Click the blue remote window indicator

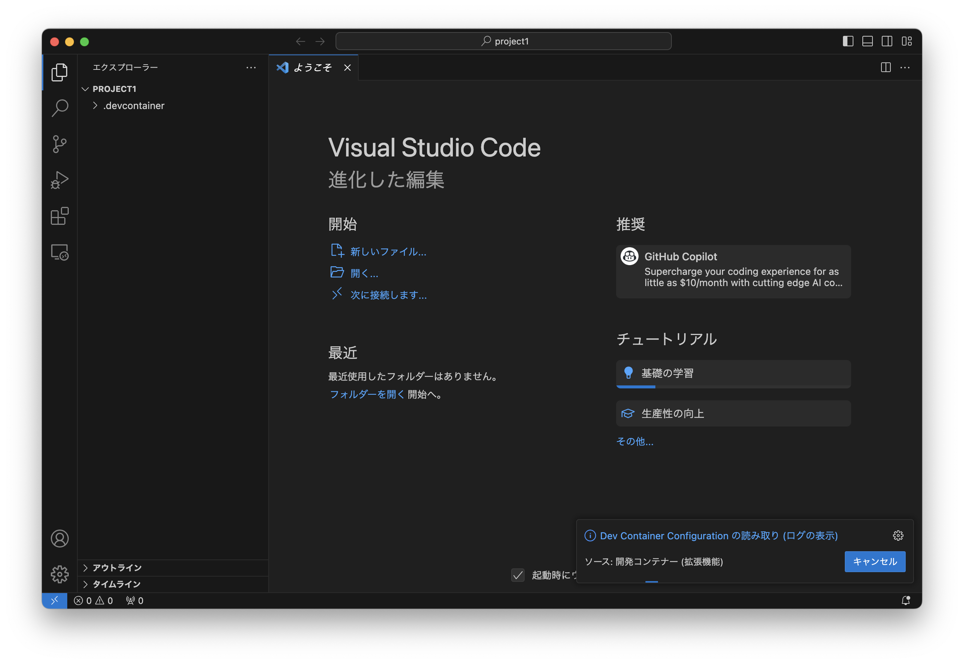tap(55, 601)
